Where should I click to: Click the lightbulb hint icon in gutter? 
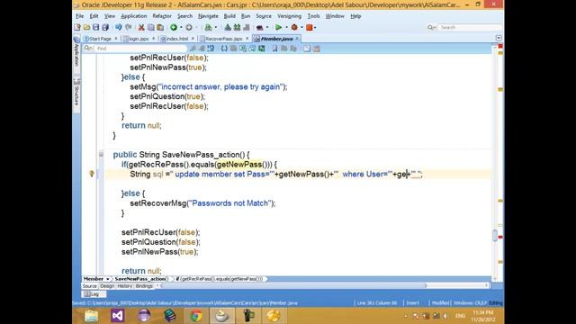[x=92, y=174]
